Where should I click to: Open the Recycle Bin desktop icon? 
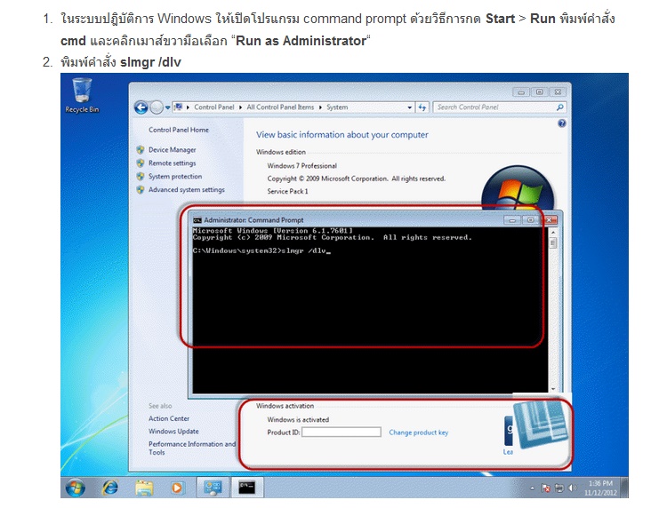click(x=82, y=95)
